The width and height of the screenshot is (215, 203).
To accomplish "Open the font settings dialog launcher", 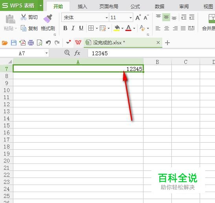I will pyautogui.click(x=148, y=35).
